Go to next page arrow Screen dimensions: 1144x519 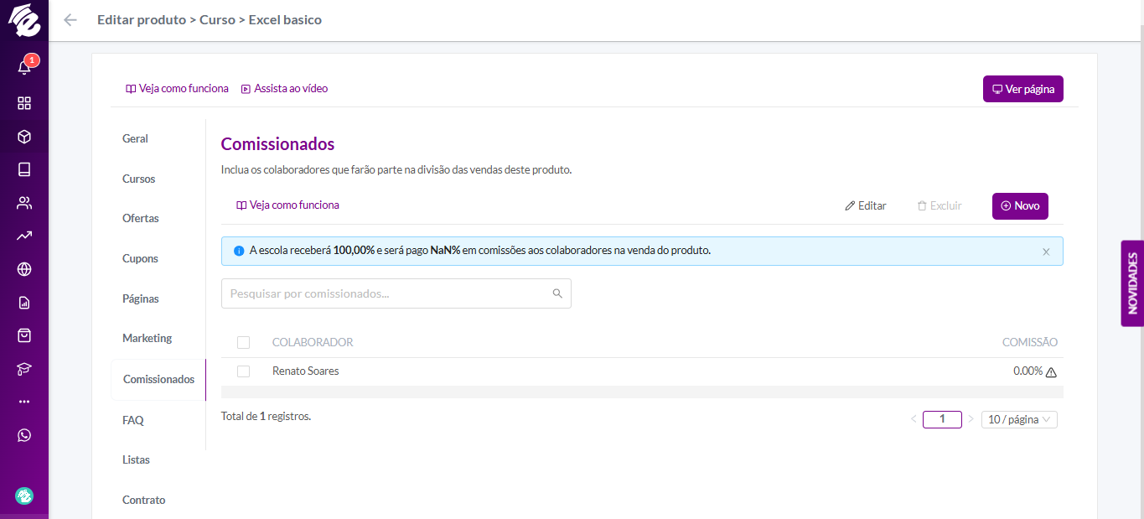pos(971,419)
